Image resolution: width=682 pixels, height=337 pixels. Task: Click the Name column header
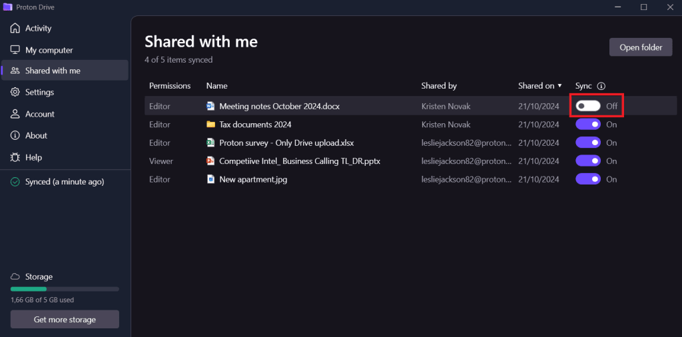click(216, 86)
